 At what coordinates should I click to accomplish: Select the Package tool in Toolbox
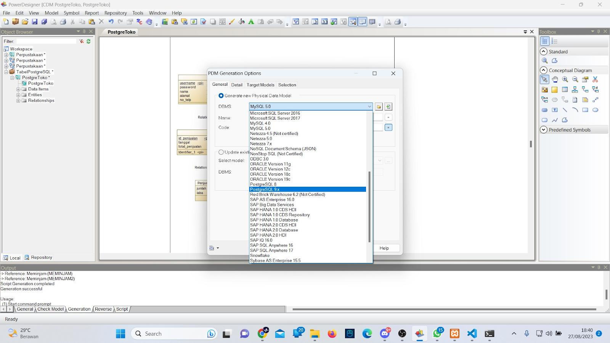(x=544, y=90)
